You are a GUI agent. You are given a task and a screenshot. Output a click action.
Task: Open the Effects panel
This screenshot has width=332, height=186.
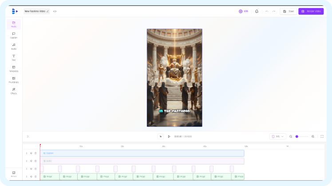pos(14,91)
